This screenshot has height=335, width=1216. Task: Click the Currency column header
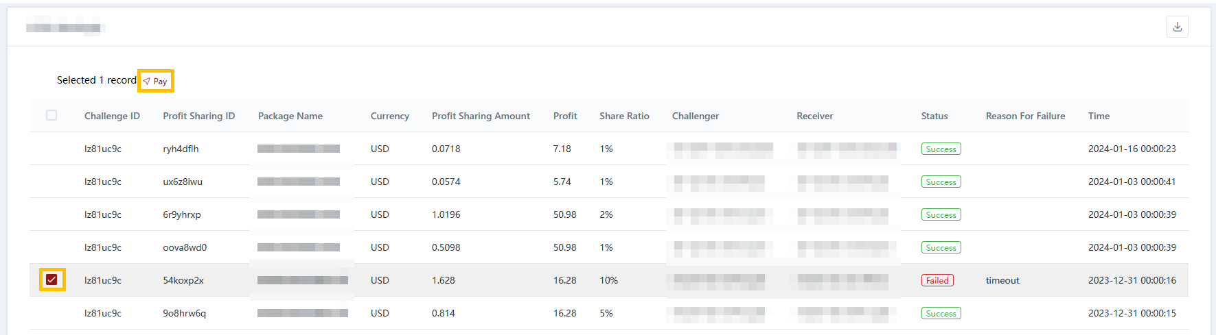389,116
